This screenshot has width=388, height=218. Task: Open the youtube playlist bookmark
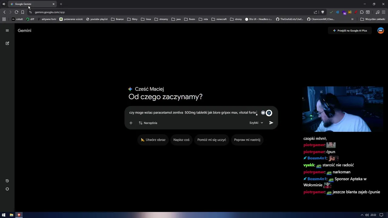point(97,19)
